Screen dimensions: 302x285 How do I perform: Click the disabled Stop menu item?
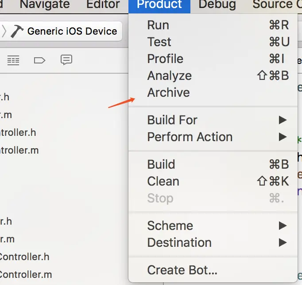(213, 198)
